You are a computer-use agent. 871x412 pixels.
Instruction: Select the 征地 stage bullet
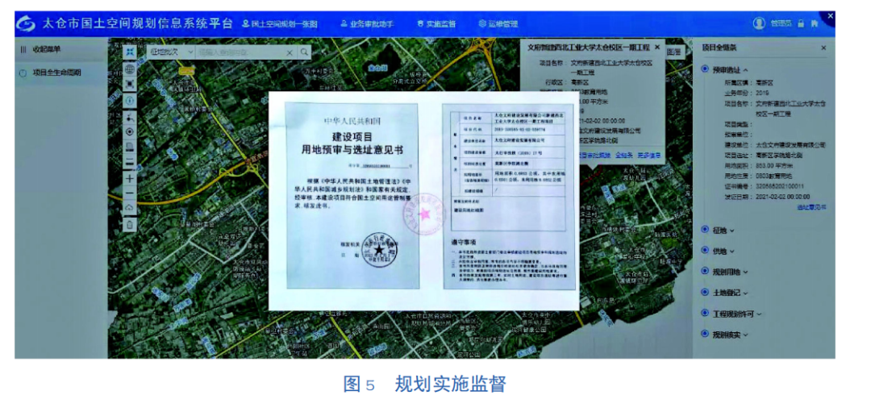(x=705, y=229)
